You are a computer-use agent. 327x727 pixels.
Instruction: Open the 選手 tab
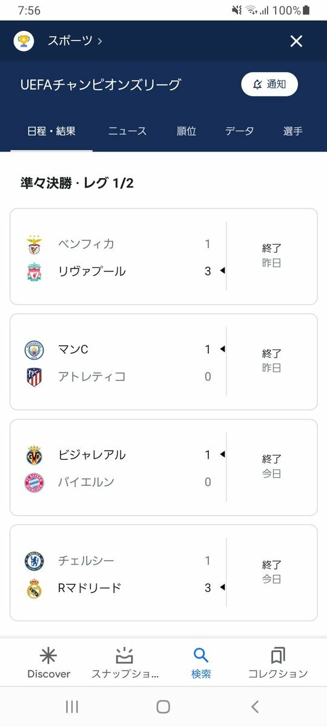pyautogui.click(x=293, y=131)
